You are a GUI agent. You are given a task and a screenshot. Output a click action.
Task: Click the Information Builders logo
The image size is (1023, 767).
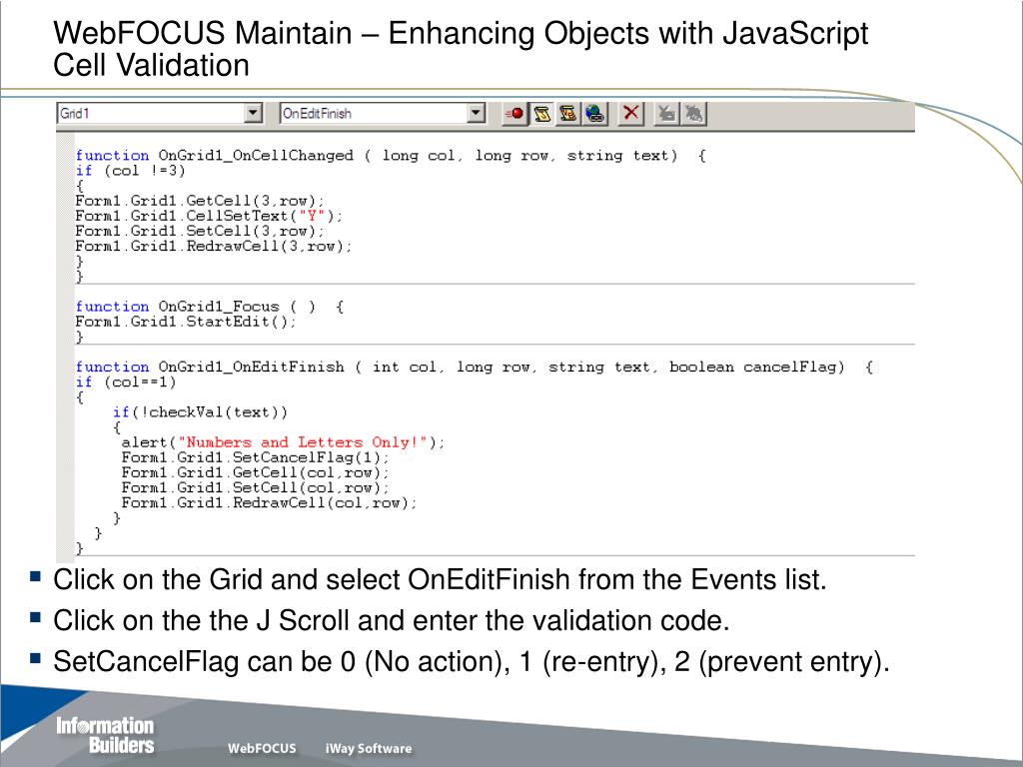coord(105,735)
